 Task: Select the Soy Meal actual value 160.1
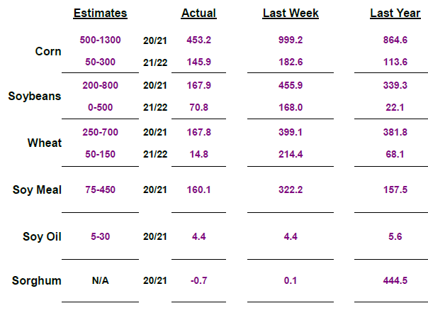[198, 190]
